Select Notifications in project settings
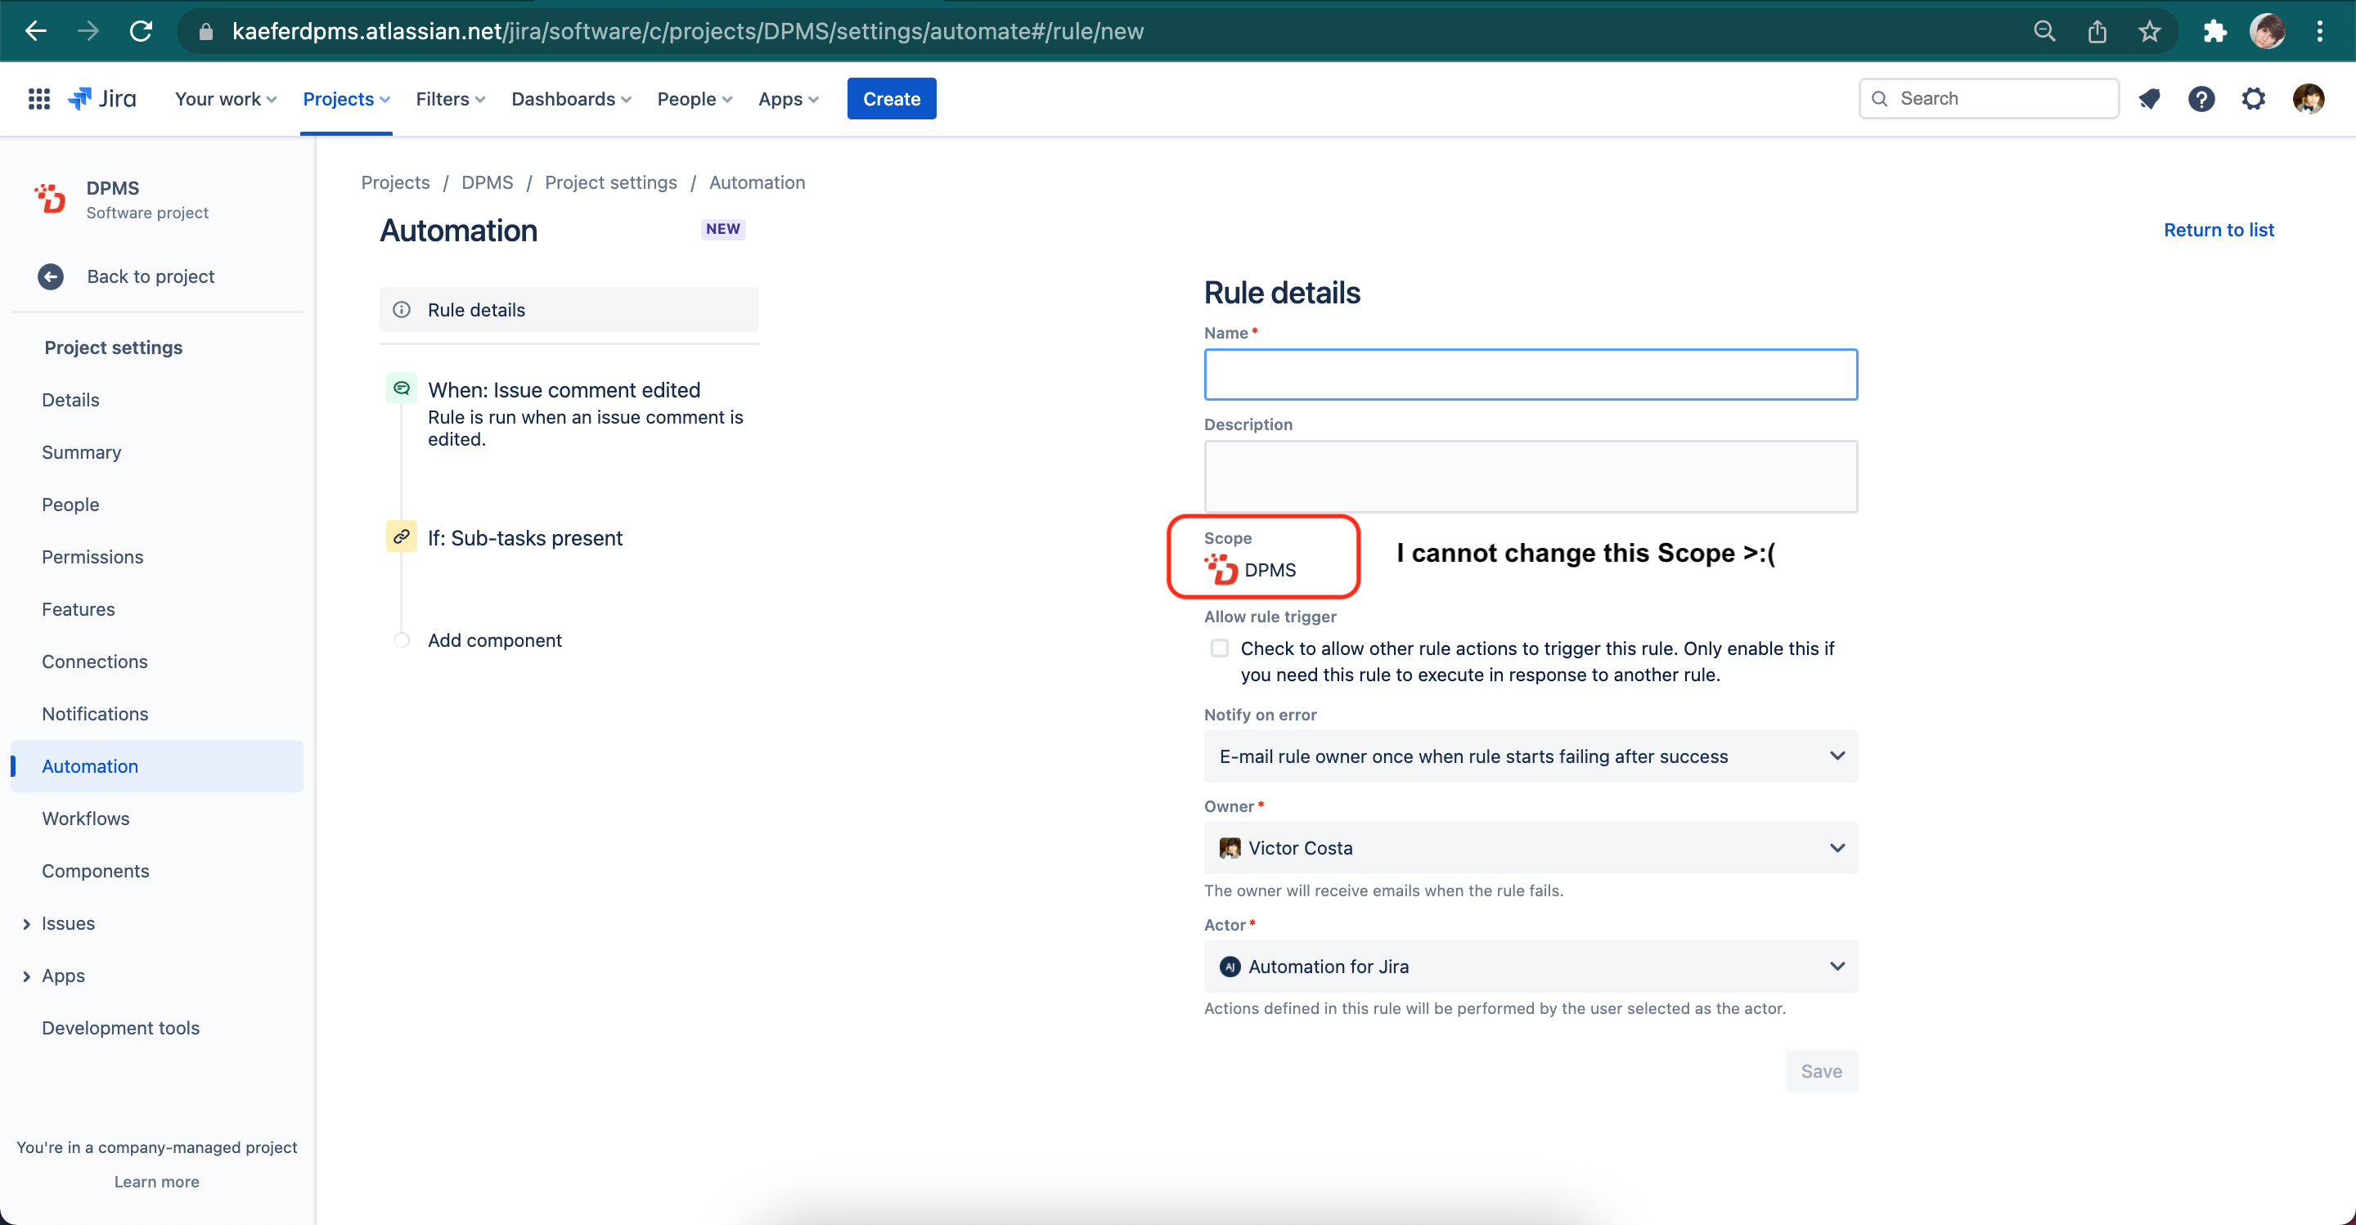 95,714
